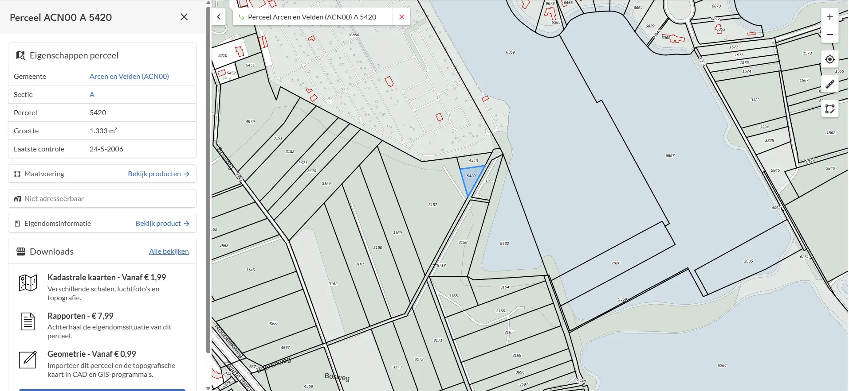The height and width of the screenshot is (391, 849).
Task: Click the Maatvoering icon
Action: click(x=17, y=174)
